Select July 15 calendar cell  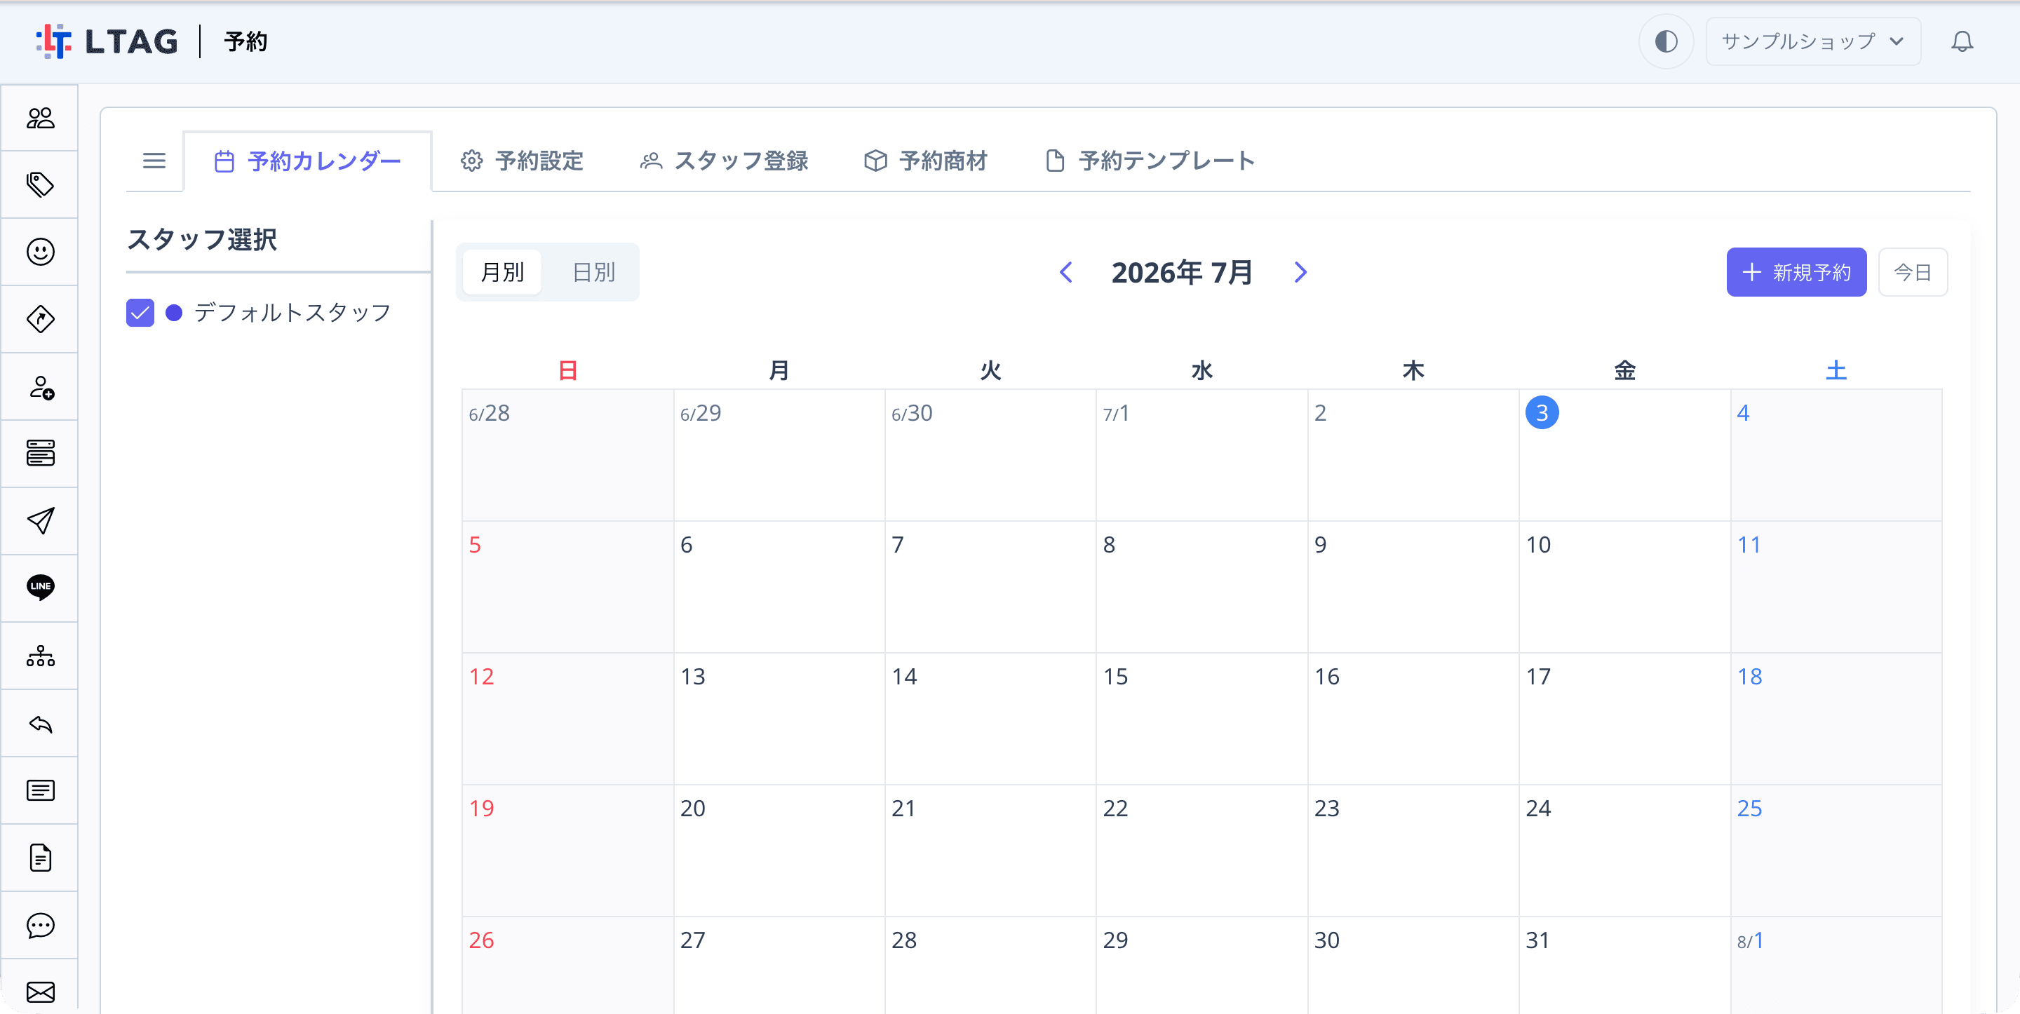tap(1201, 718)
